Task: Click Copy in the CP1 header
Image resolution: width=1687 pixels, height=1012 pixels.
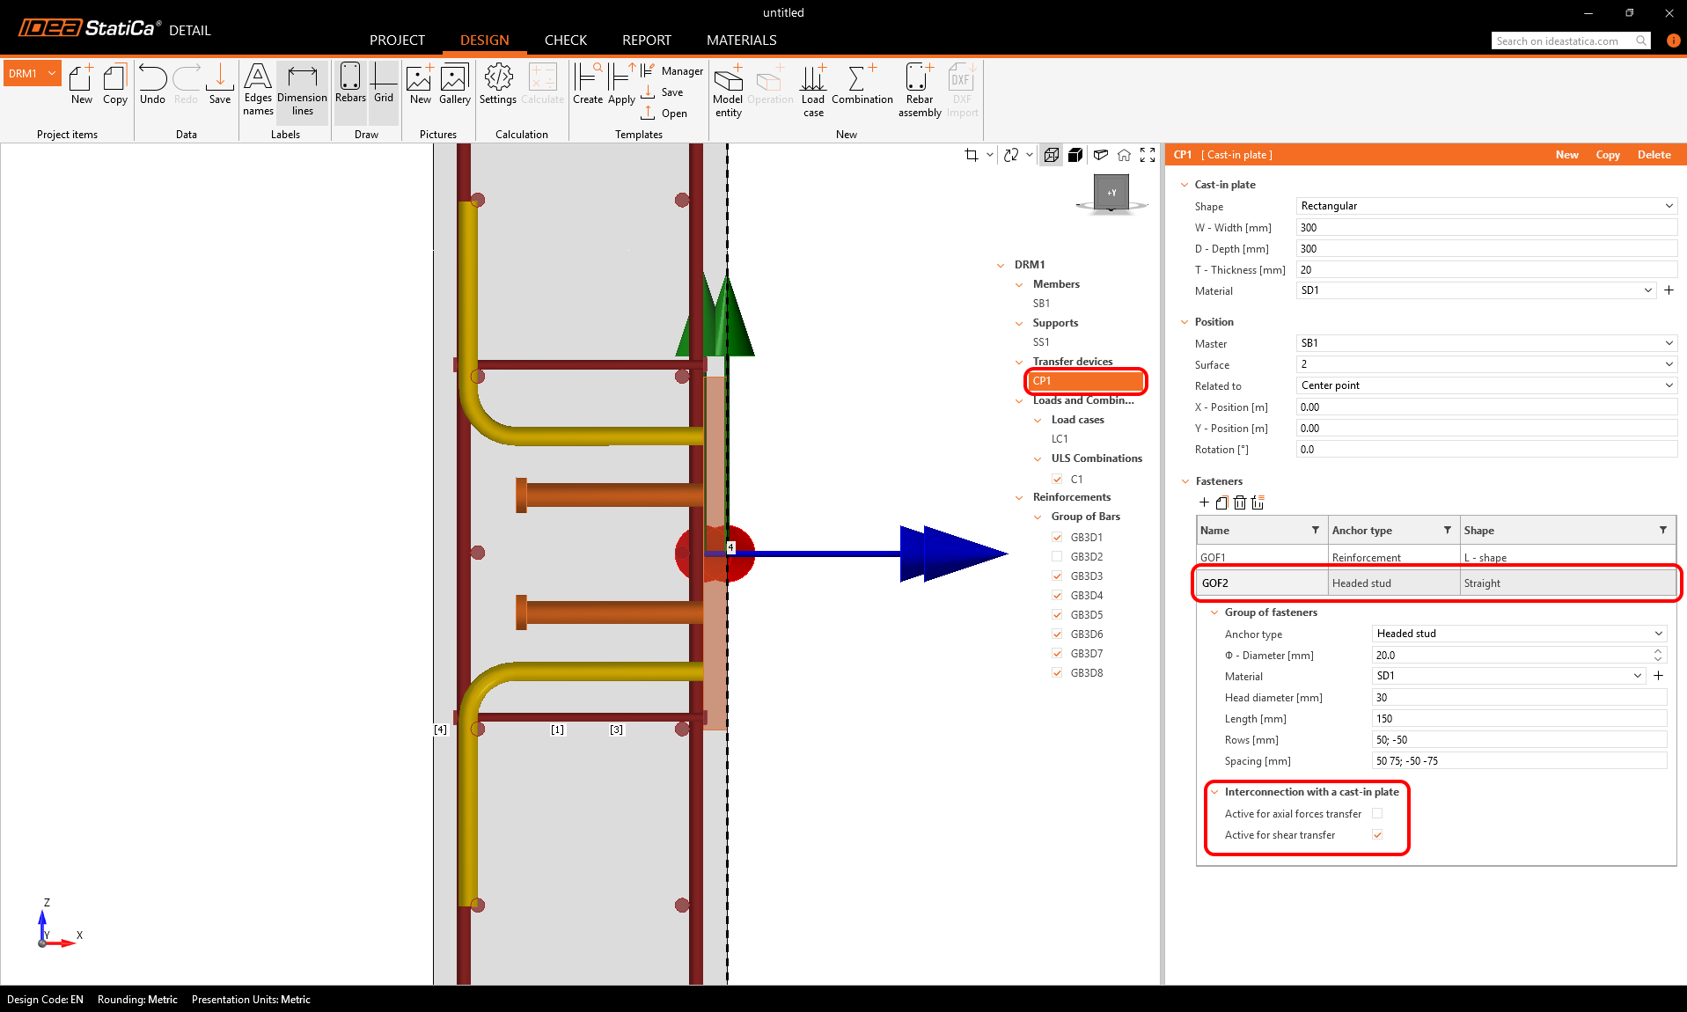Action: click(1608, 155)
